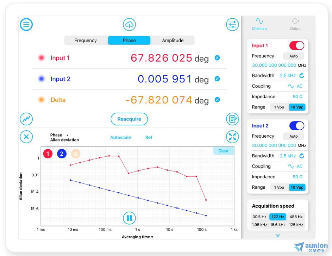Click Delta phase value -67.820 074
Viewport: 332px width, 256px height.
coord(159,100)
